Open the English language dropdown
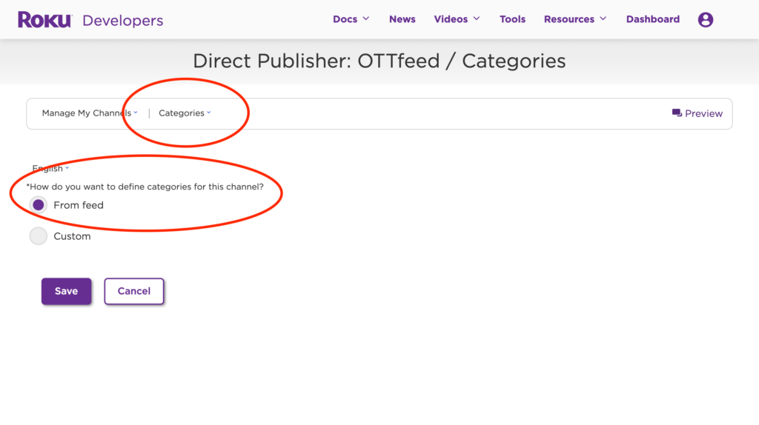 (x=50, y=168)
